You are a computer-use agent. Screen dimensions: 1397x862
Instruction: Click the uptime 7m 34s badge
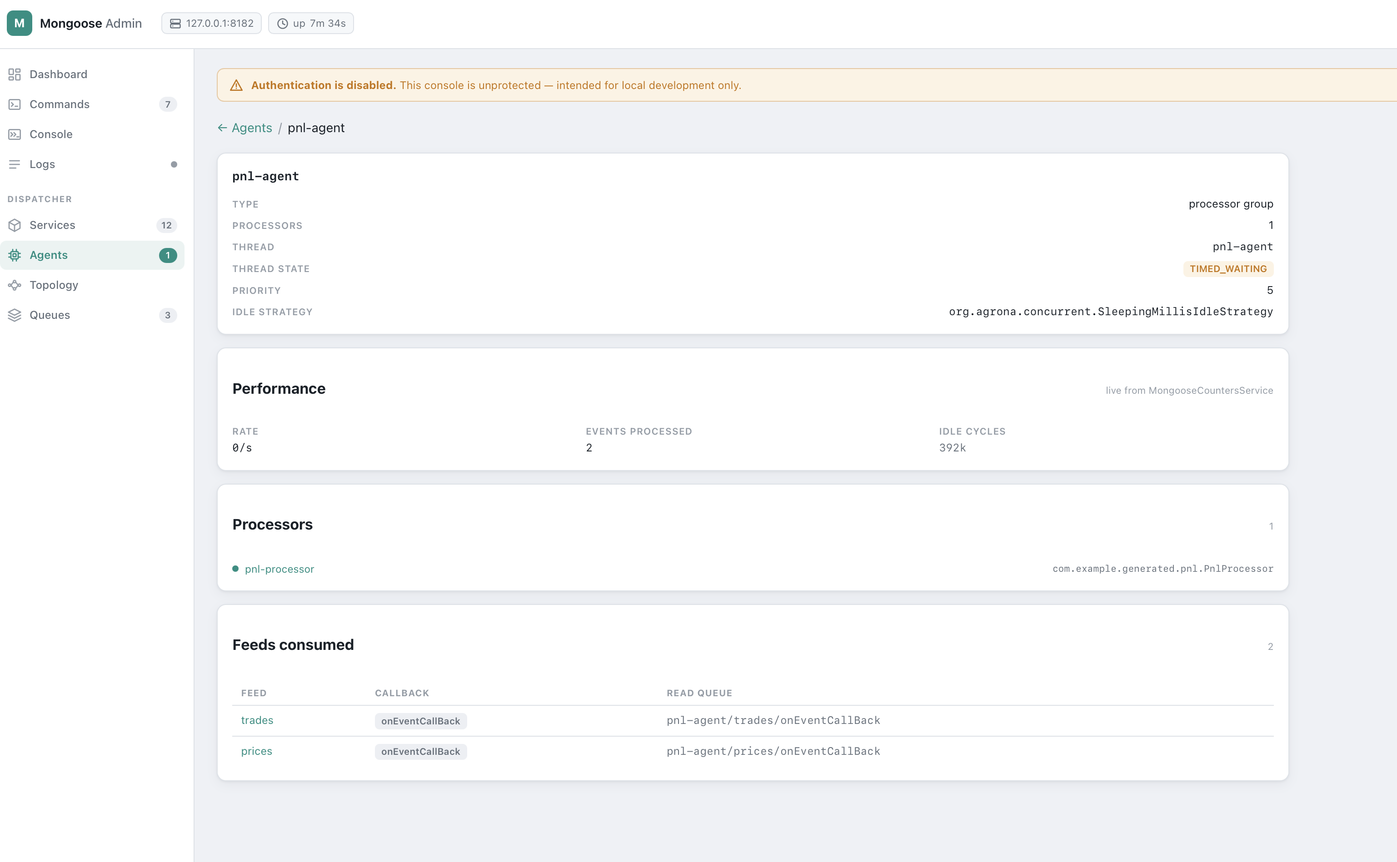coord(311,23)
